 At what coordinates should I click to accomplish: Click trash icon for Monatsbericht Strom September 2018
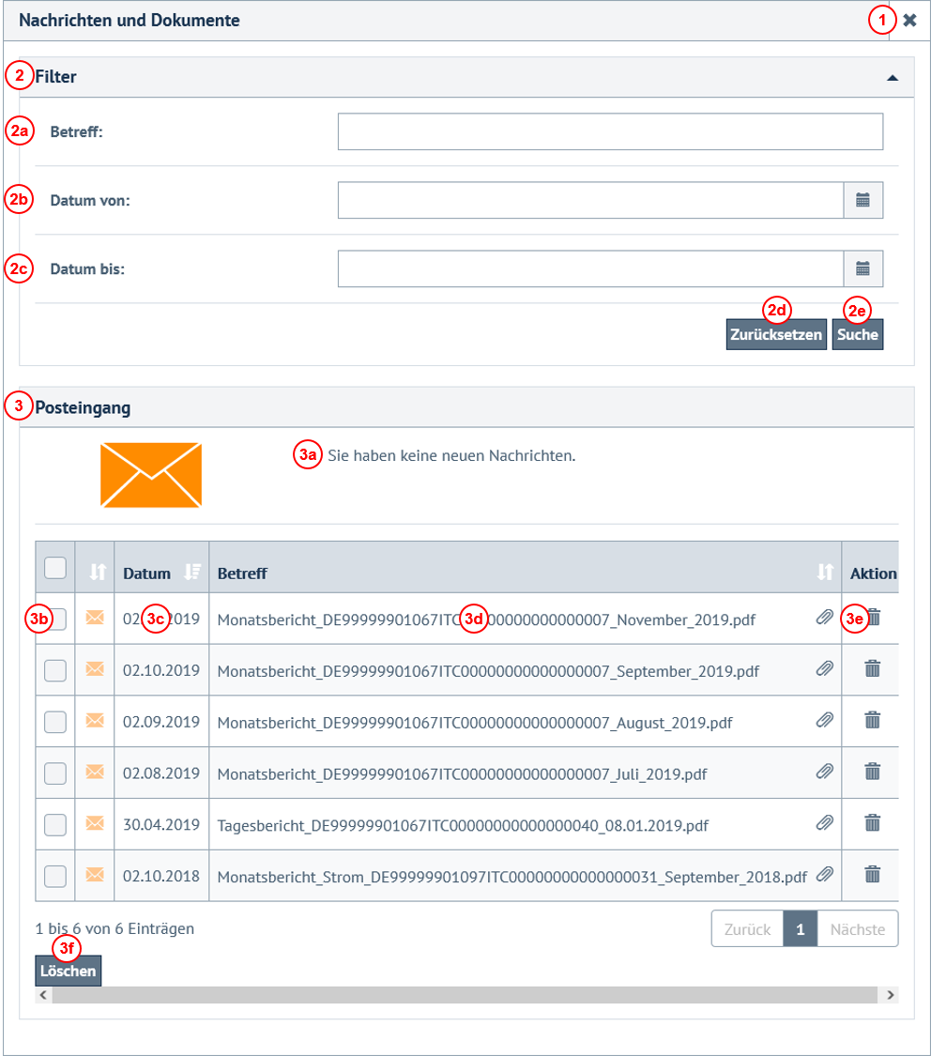pos(872,875)
